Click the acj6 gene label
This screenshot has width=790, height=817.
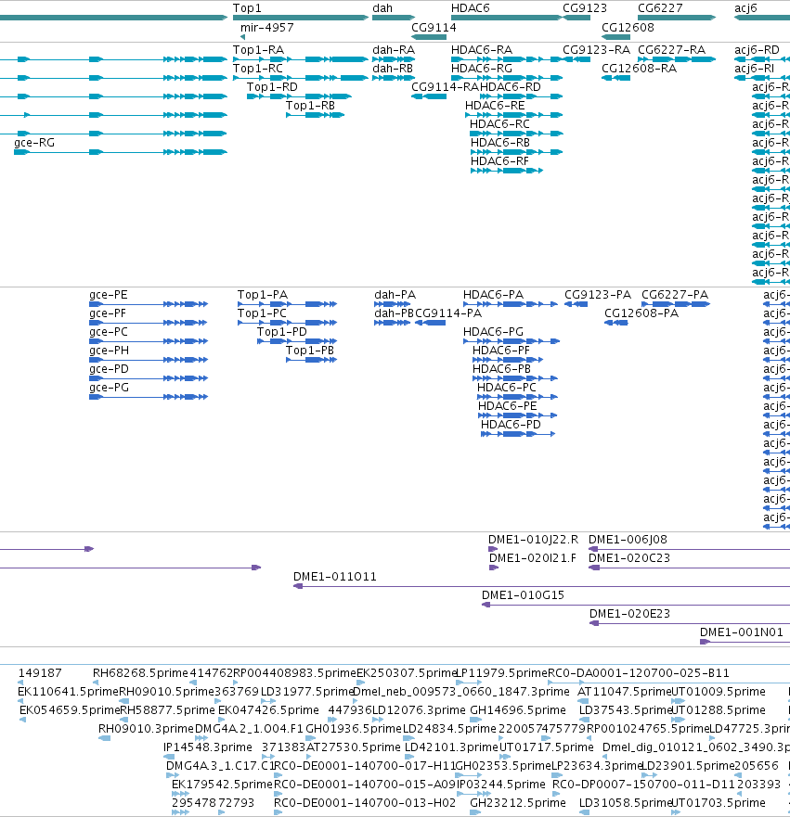[x=745, y=8]
